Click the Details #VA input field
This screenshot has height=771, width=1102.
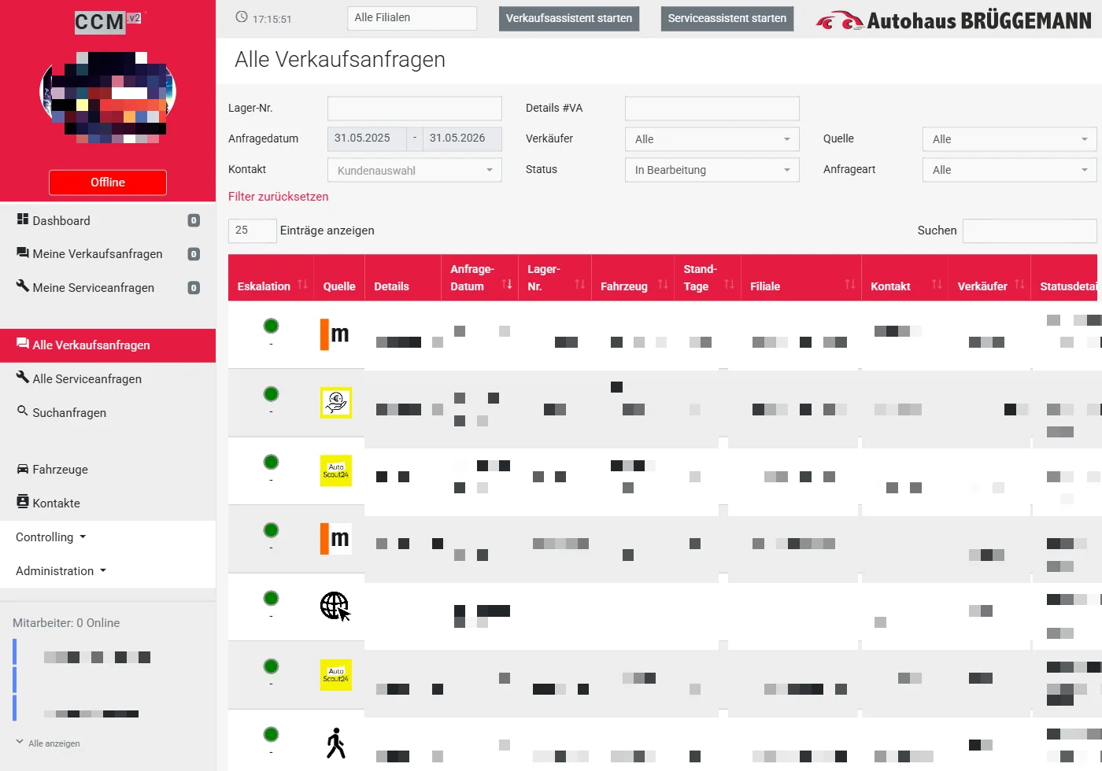pyautogui.click(x=712, y=109)
